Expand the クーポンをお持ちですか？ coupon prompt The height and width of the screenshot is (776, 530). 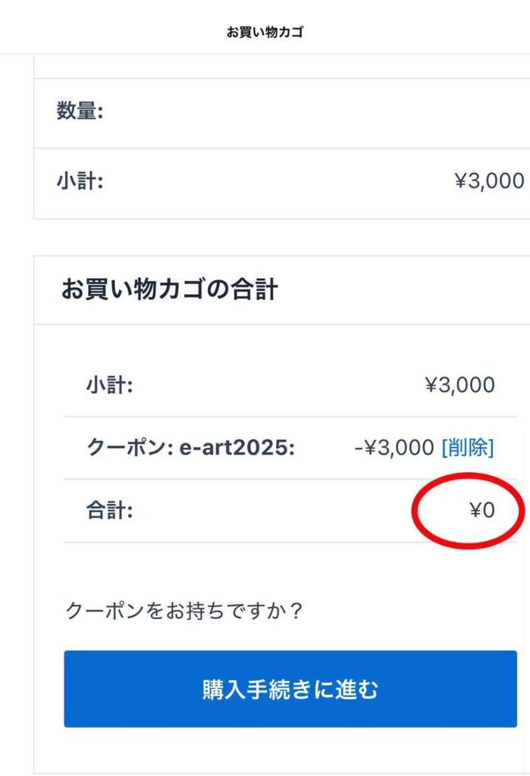[x=184, y=611]
